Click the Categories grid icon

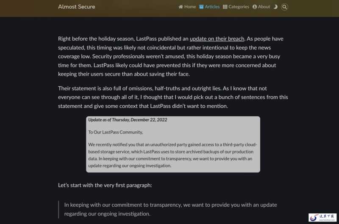(225, 7)
